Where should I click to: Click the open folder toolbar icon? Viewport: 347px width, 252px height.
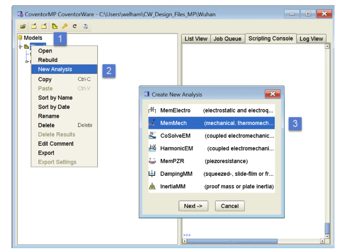point(23,26)
